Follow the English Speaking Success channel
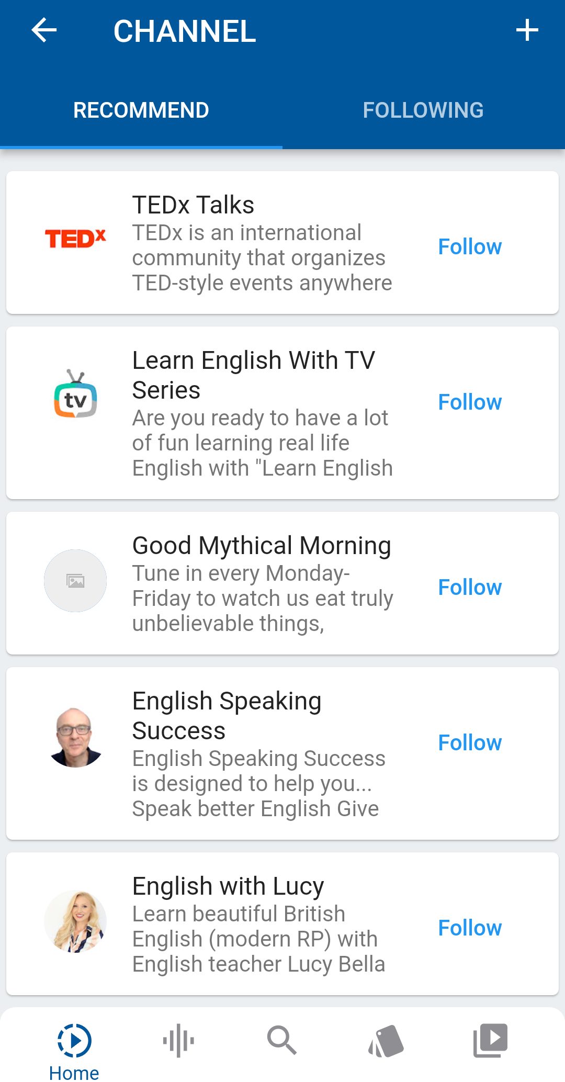565x1082 pixels. pos(470,742)
